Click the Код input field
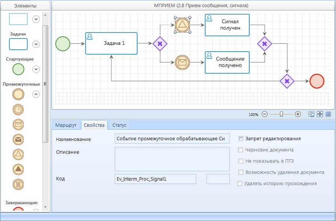Image resolution: width=336 pixels, height=221 pixels. click(155, 179)
